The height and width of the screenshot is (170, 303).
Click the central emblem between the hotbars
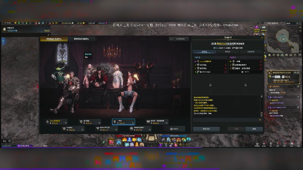pos(151,139)
